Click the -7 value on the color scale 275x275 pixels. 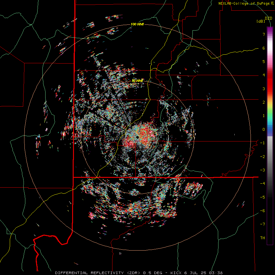click(262, 224)
